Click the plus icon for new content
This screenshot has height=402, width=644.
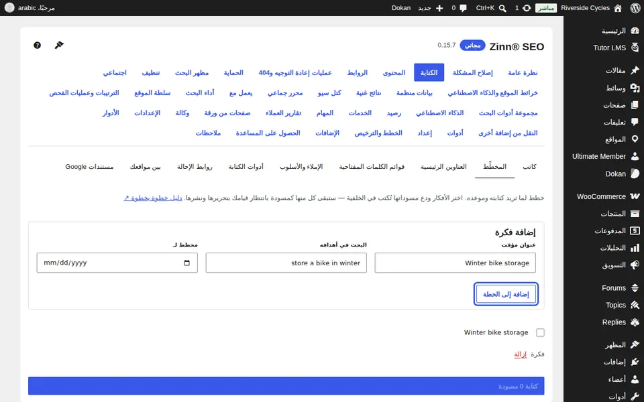pos(439,8)
